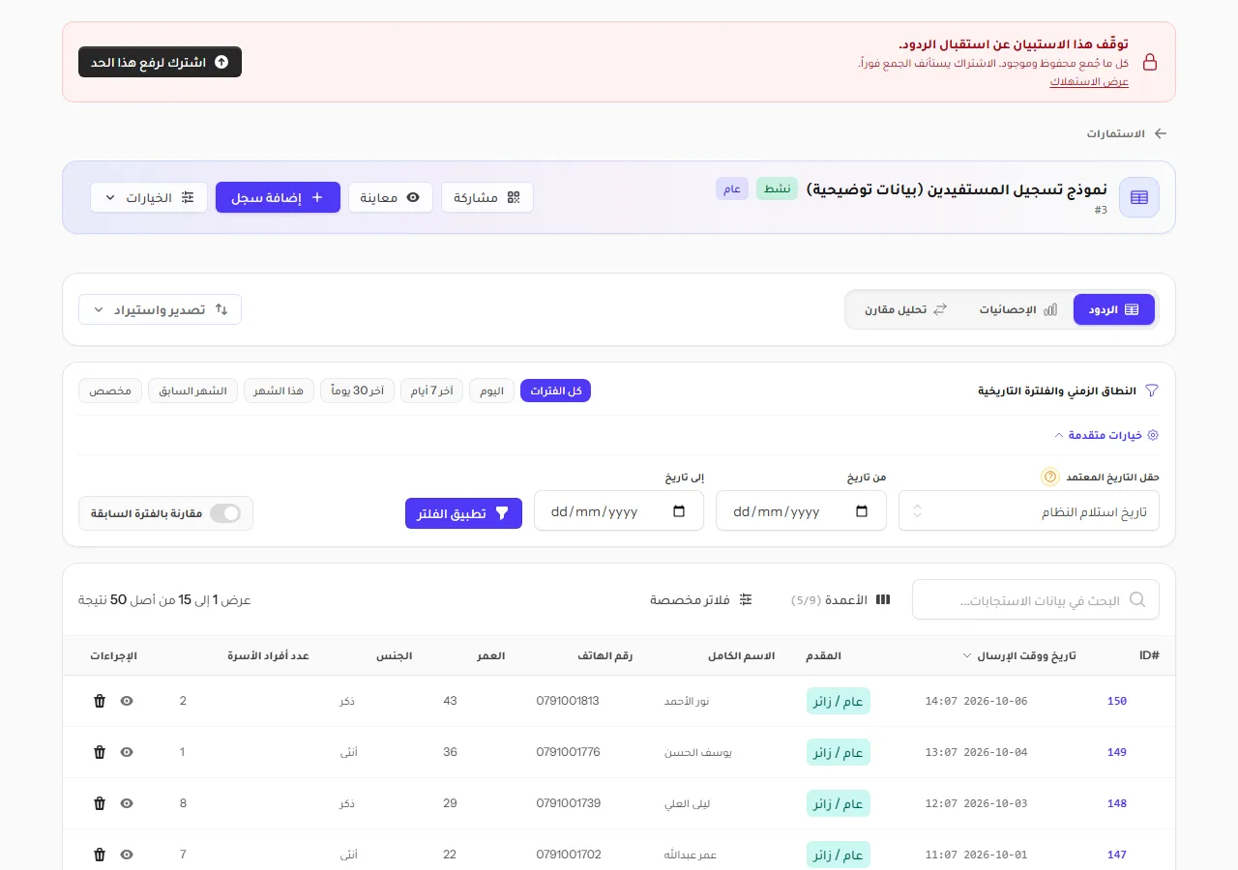Open the عرض الاستهلاك link
The height and width of the screenshot is (870, 1238).
coord(1089,81)
